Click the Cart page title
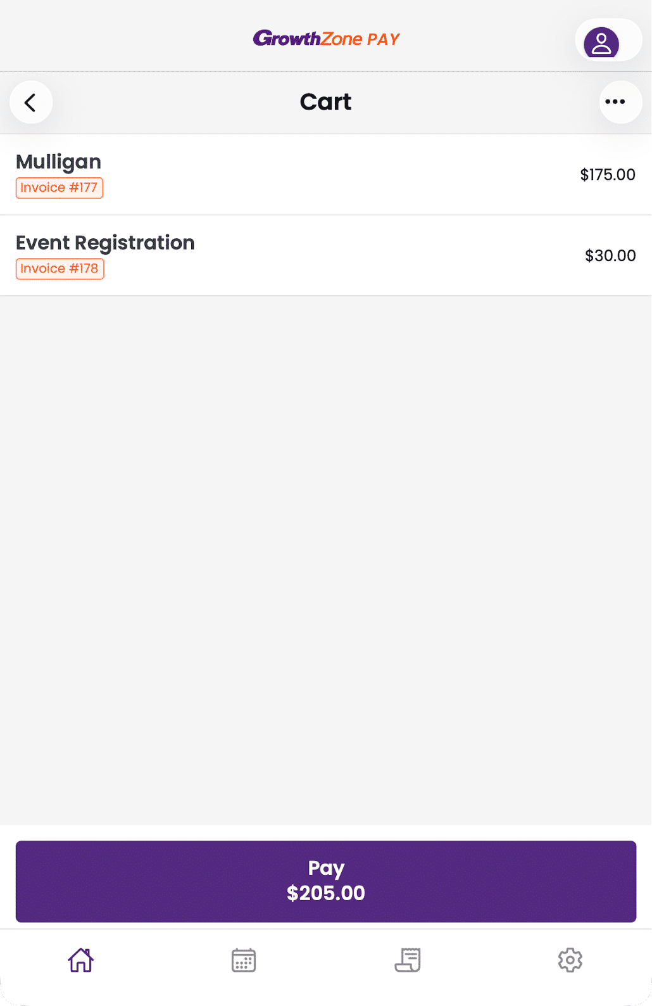Image resolution: width=652 pixels, height=1006 pixels. (x=325, y=102)
